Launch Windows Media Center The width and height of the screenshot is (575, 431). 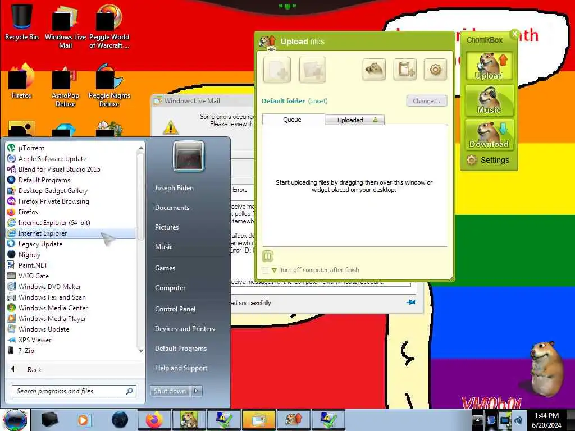[x=71, y=308]
